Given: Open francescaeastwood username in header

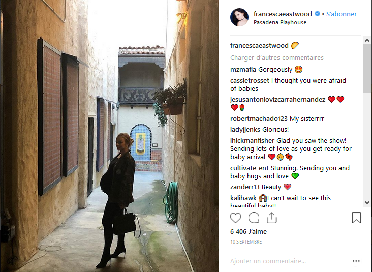Looking at the screenshot, I should click(x=283, y=14).
